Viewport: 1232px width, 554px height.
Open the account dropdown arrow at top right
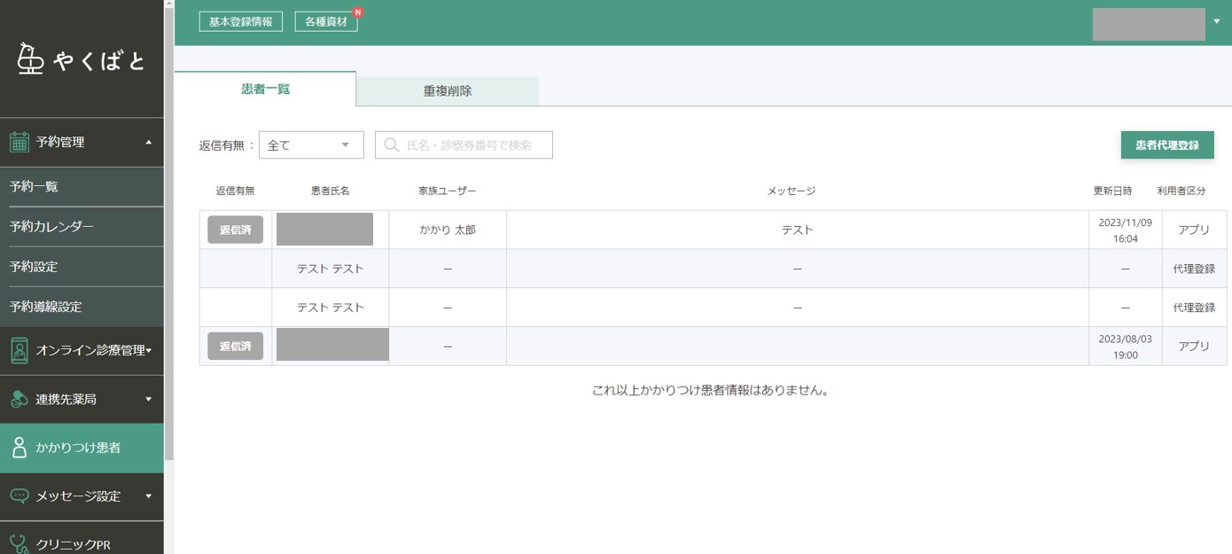coord(1217,21)
